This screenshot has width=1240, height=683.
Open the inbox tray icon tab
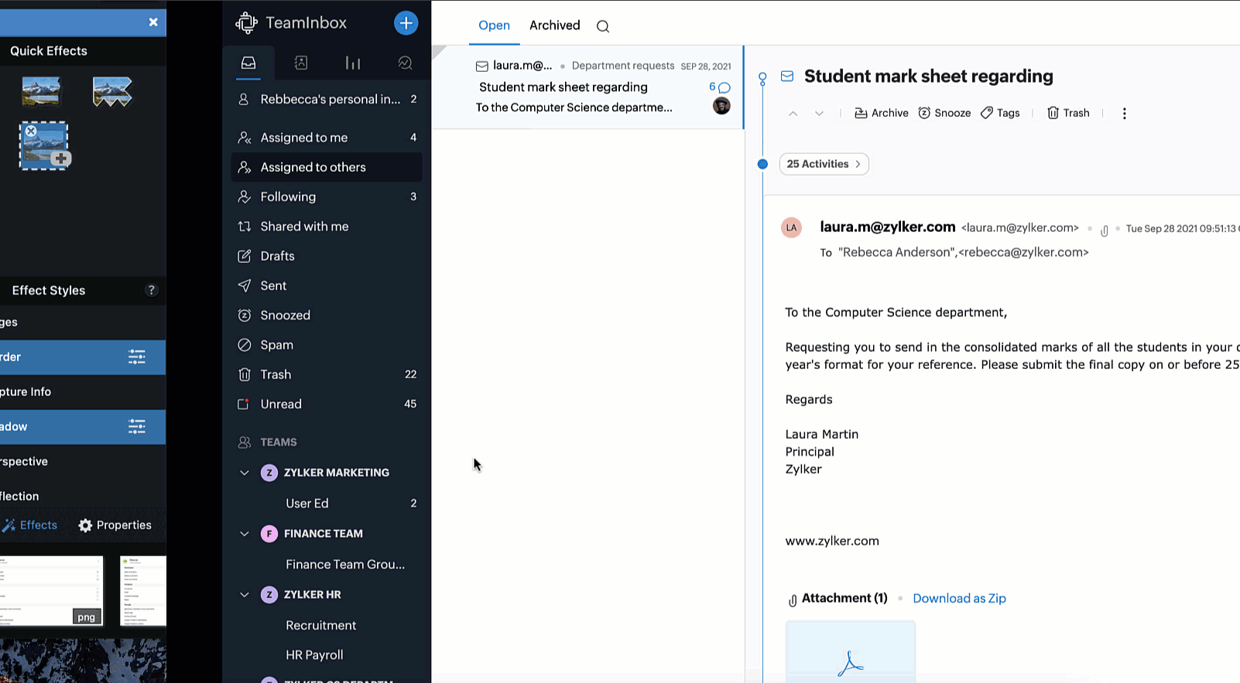coord(248,63)
